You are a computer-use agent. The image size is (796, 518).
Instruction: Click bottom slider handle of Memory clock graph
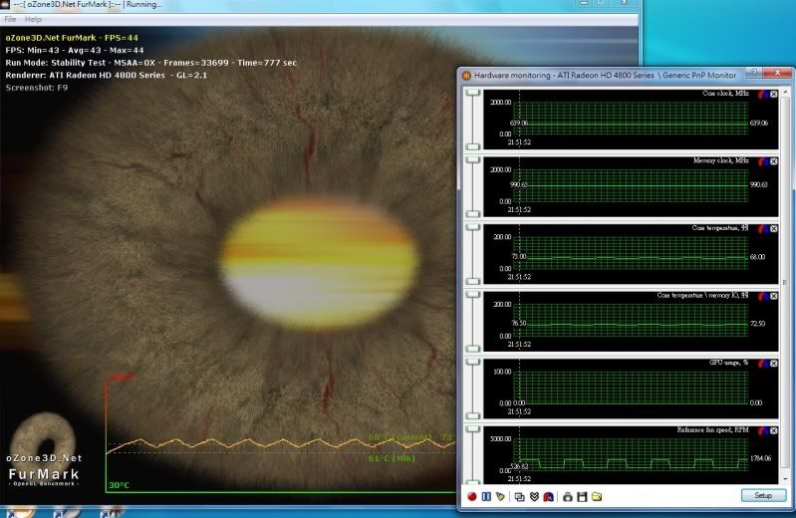pyautogui.click(x=472, y=213)
